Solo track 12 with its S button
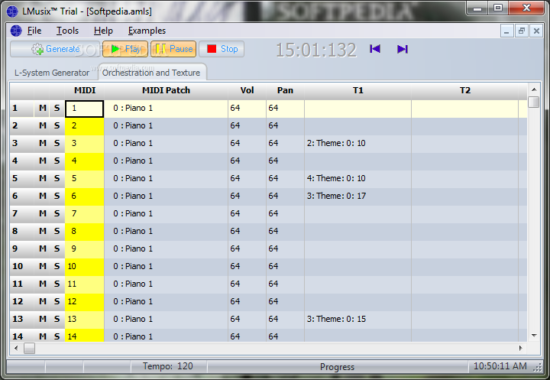550x380 pixels. pyautogui.click(x=57, y=301)
